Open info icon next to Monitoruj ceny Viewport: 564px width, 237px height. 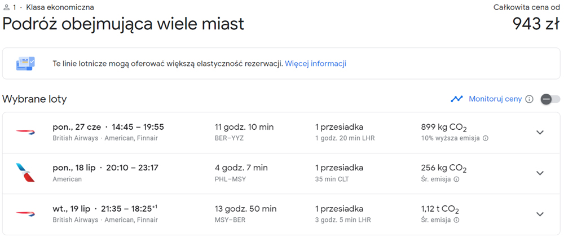(529, 99)
